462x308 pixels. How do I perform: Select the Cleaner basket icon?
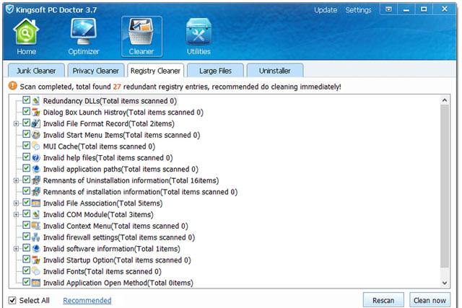click(141, 32)
